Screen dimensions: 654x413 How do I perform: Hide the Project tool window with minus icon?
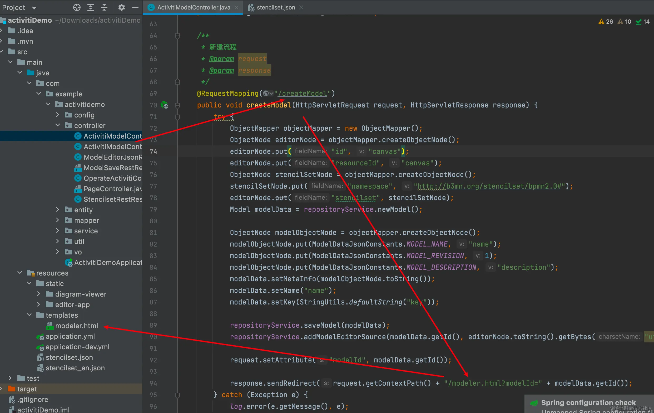[x=135, y=7]
